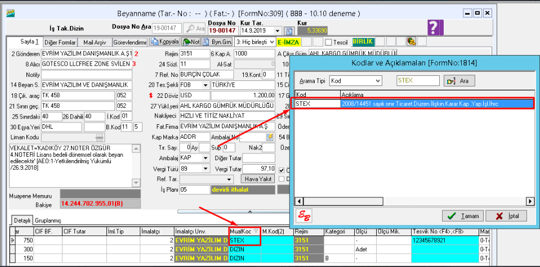Open the Not note button
Viewport: 540px width, 267px height.
click(191, 42)
